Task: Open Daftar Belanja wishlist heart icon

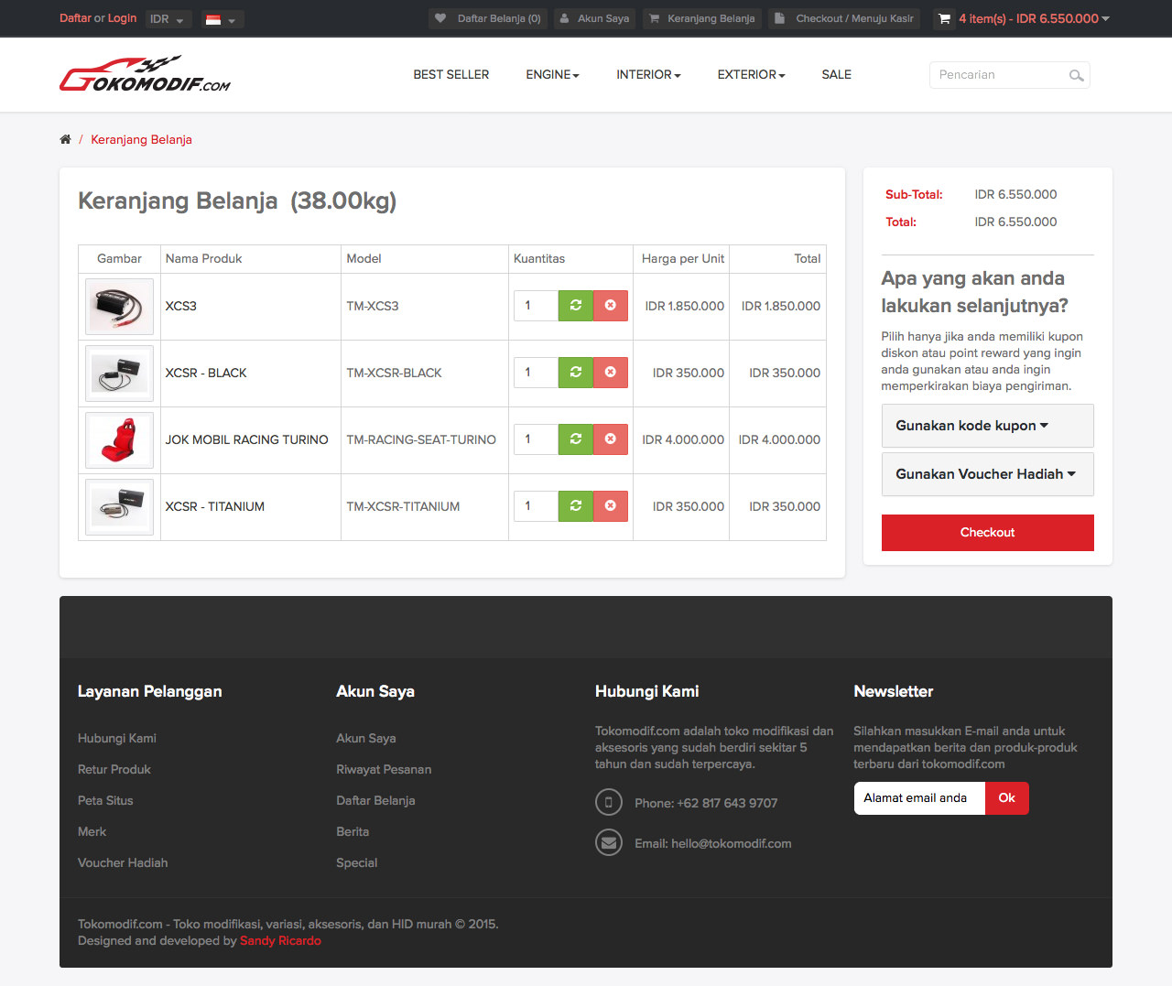Action: pyautogui.click(x=440, y=18)
